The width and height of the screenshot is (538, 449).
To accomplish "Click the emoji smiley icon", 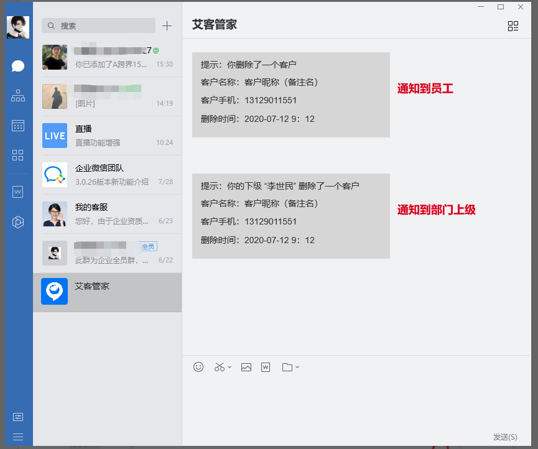I will point(198,367).
